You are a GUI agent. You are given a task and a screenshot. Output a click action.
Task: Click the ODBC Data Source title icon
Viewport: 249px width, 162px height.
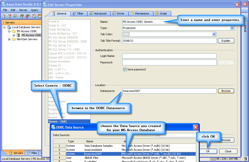pyautogui.click(x=53, y=127)
